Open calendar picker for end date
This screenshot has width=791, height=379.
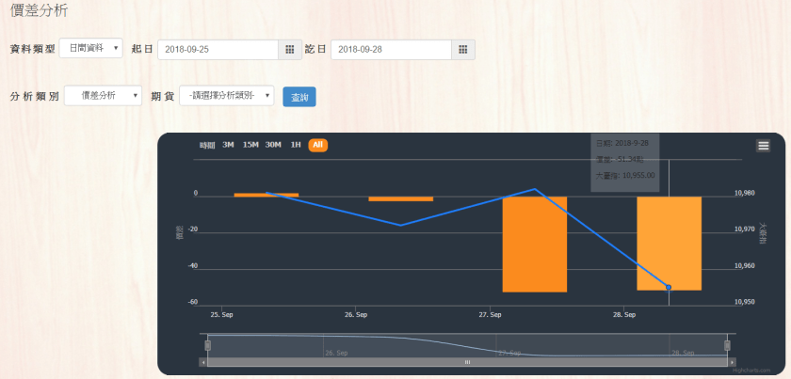pyautogui.click(x=462, y=49)
